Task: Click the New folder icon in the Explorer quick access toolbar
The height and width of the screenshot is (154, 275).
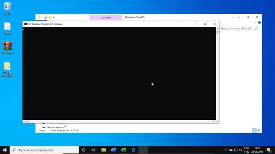Action: (x=50, y=17)
